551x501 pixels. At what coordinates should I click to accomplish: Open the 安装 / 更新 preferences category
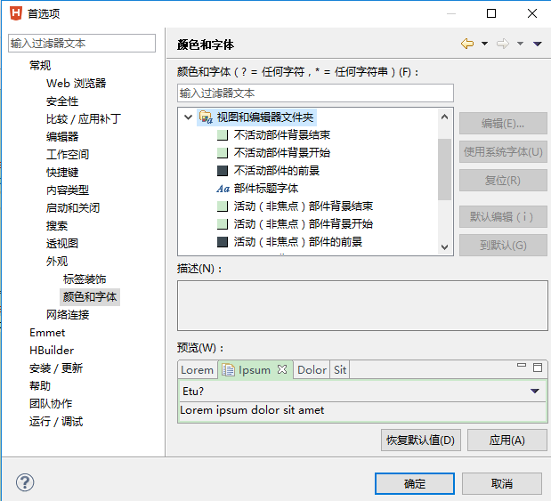56,368
